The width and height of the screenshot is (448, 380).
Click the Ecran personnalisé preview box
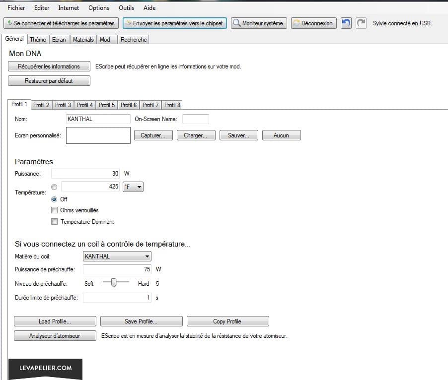98,135
